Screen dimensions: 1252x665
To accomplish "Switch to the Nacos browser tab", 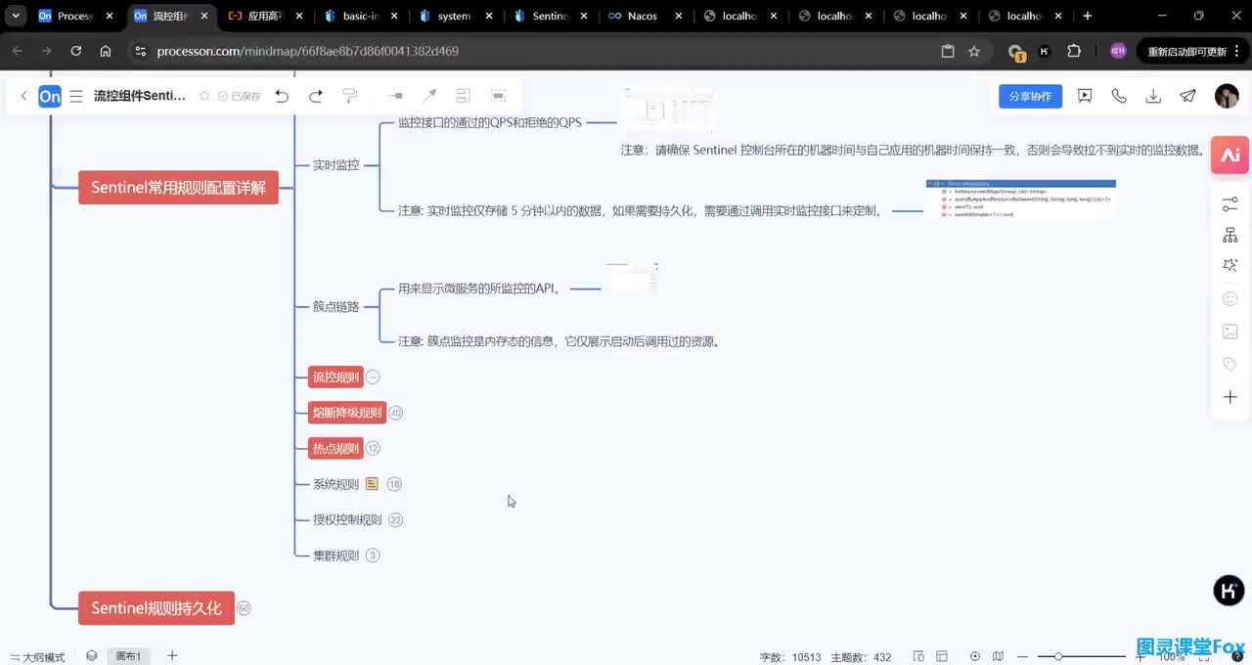I will (x=643, y=16).
